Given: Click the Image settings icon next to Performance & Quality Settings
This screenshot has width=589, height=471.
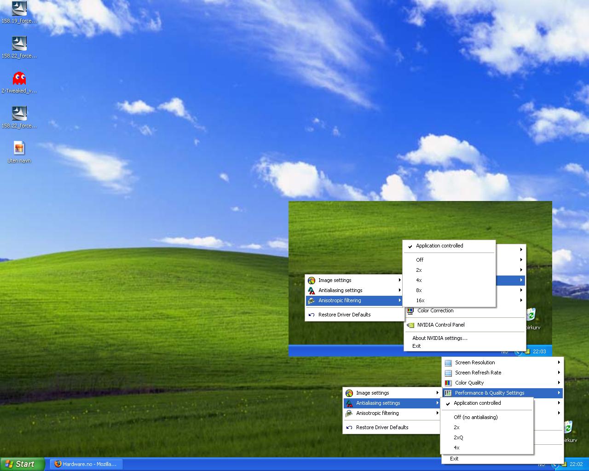Looking at the screenshot, I should click(x=349, y=393).
